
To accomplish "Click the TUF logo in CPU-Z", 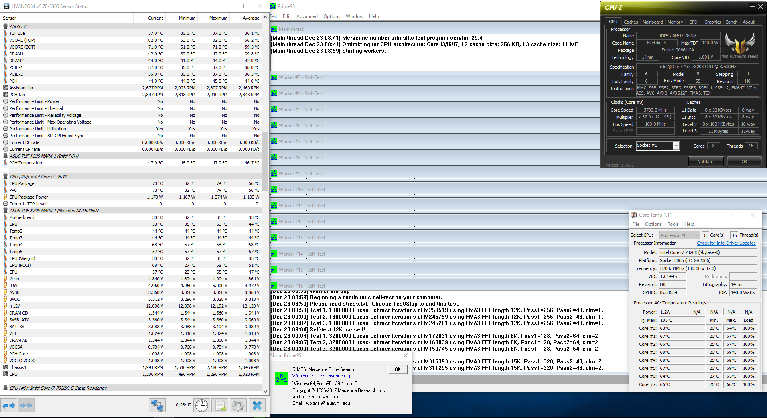I will 740,45.
